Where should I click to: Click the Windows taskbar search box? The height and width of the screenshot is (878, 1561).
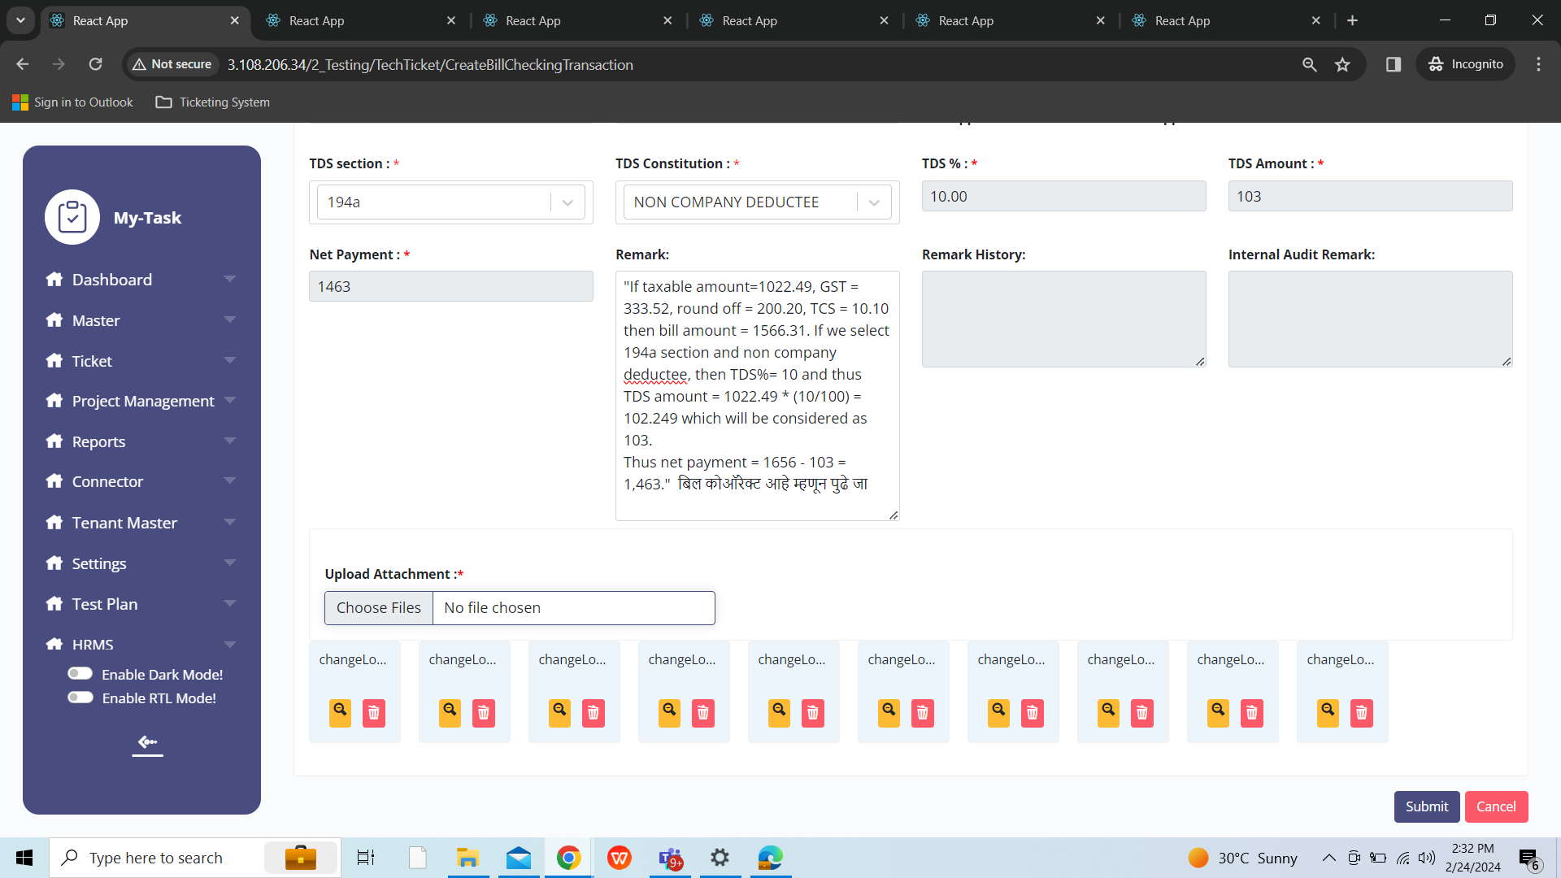[x=195, y=858]
